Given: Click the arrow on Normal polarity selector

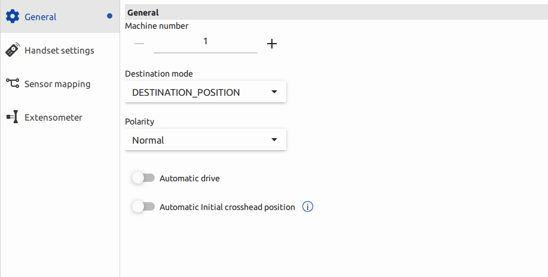Looking at the screenshot, I should coord(274,140).
